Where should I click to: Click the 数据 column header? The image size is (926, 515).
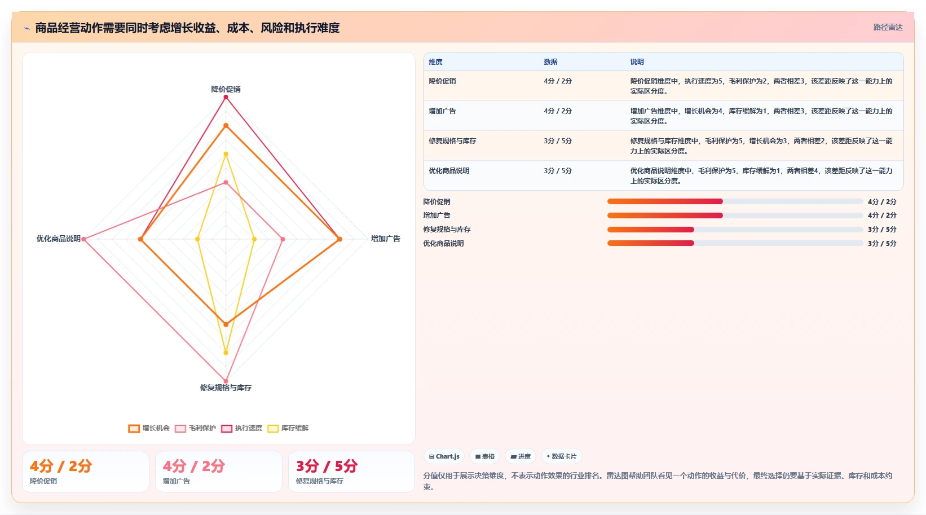pos(550,62)
